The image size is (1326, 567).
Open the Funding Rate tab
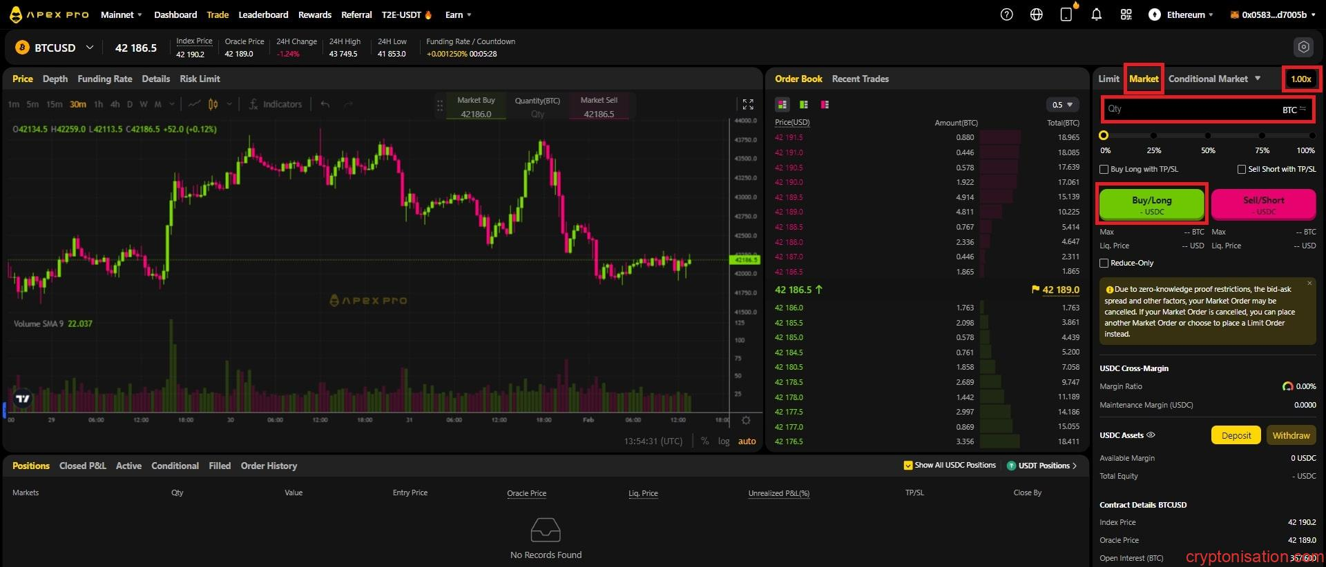pos(105,79)
